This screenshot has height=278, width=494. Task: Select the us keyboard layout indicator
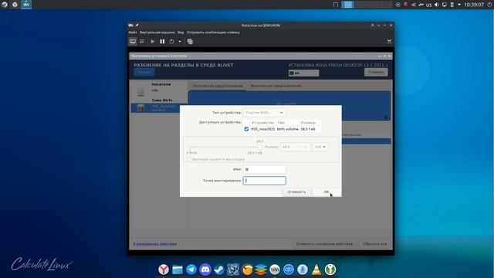coord(303,73)
